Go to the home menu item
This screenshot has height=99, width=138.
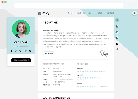point(71,13)
